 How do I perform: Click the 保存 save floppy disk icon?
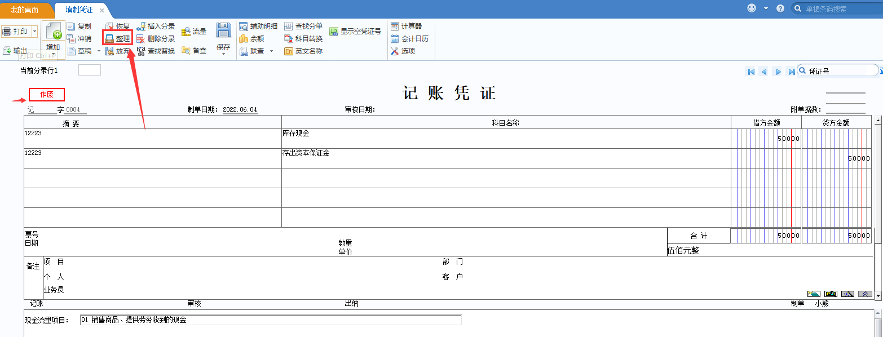click(223, 31)
